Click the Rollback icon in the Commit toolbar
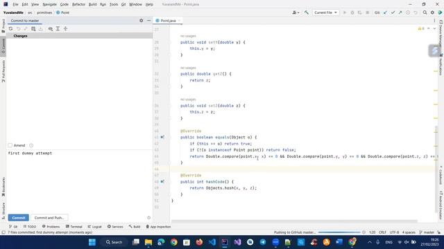Image resolution: width=444 pixels, height=249 pixels. point(19,29)
